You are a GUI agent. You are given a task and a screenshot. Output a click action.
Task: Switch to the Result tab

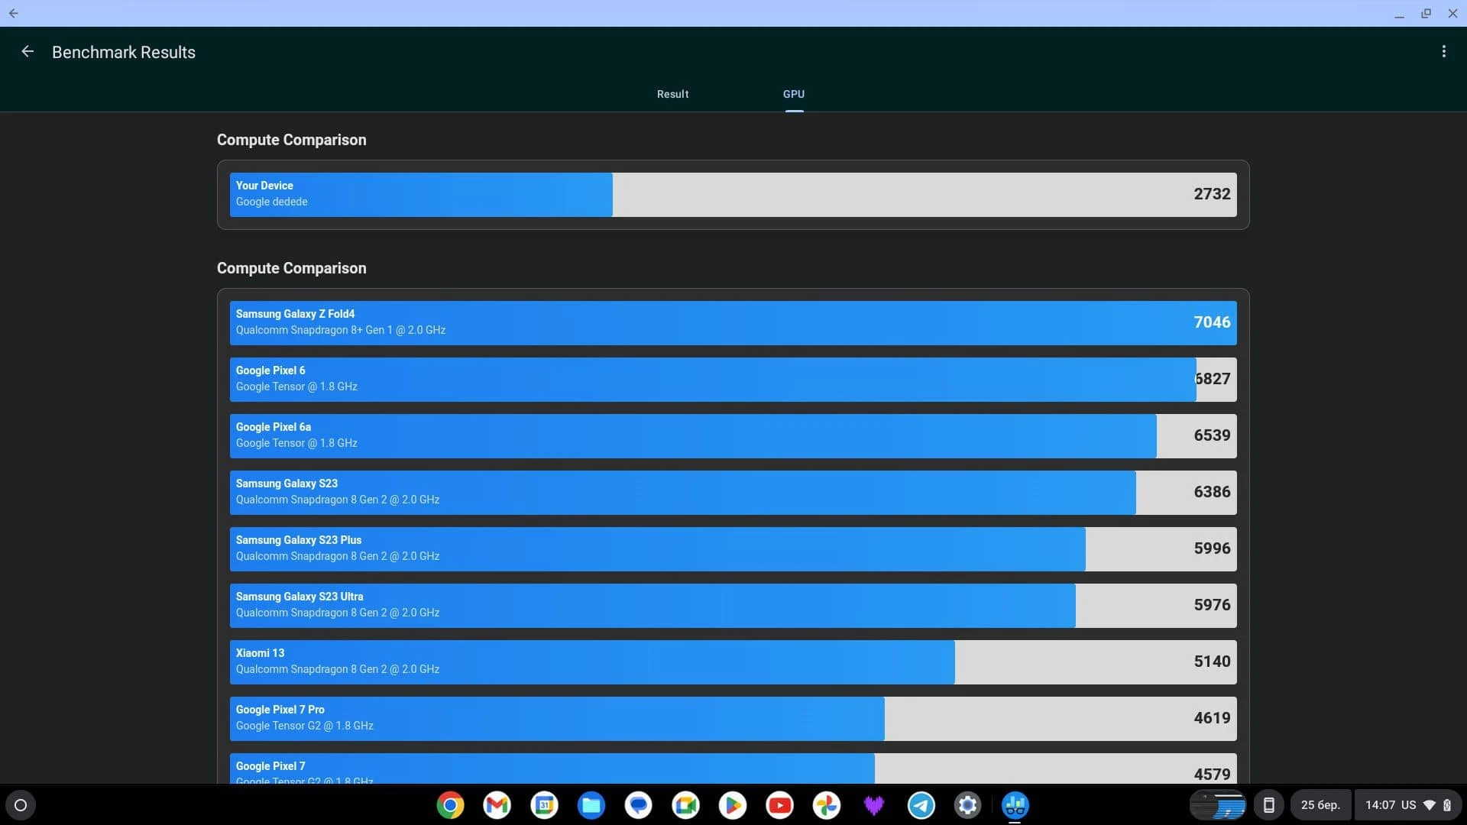(x=672, y=94)
